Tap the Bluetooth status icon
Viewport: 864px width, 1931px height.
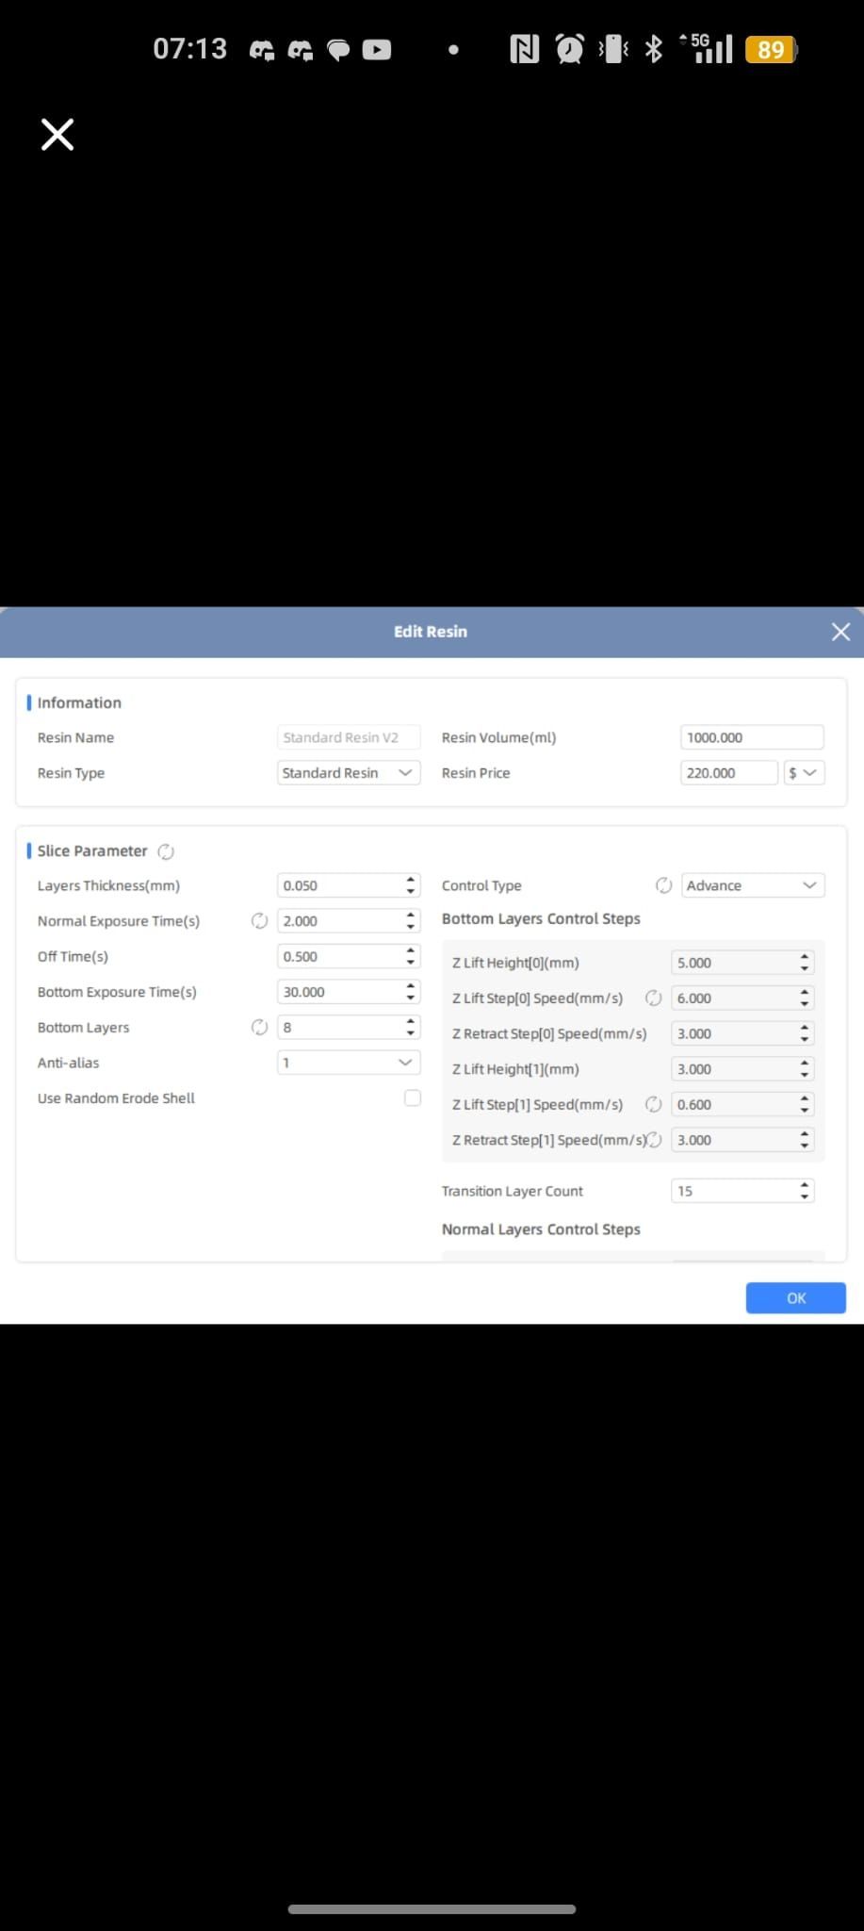tap(653, 48)
